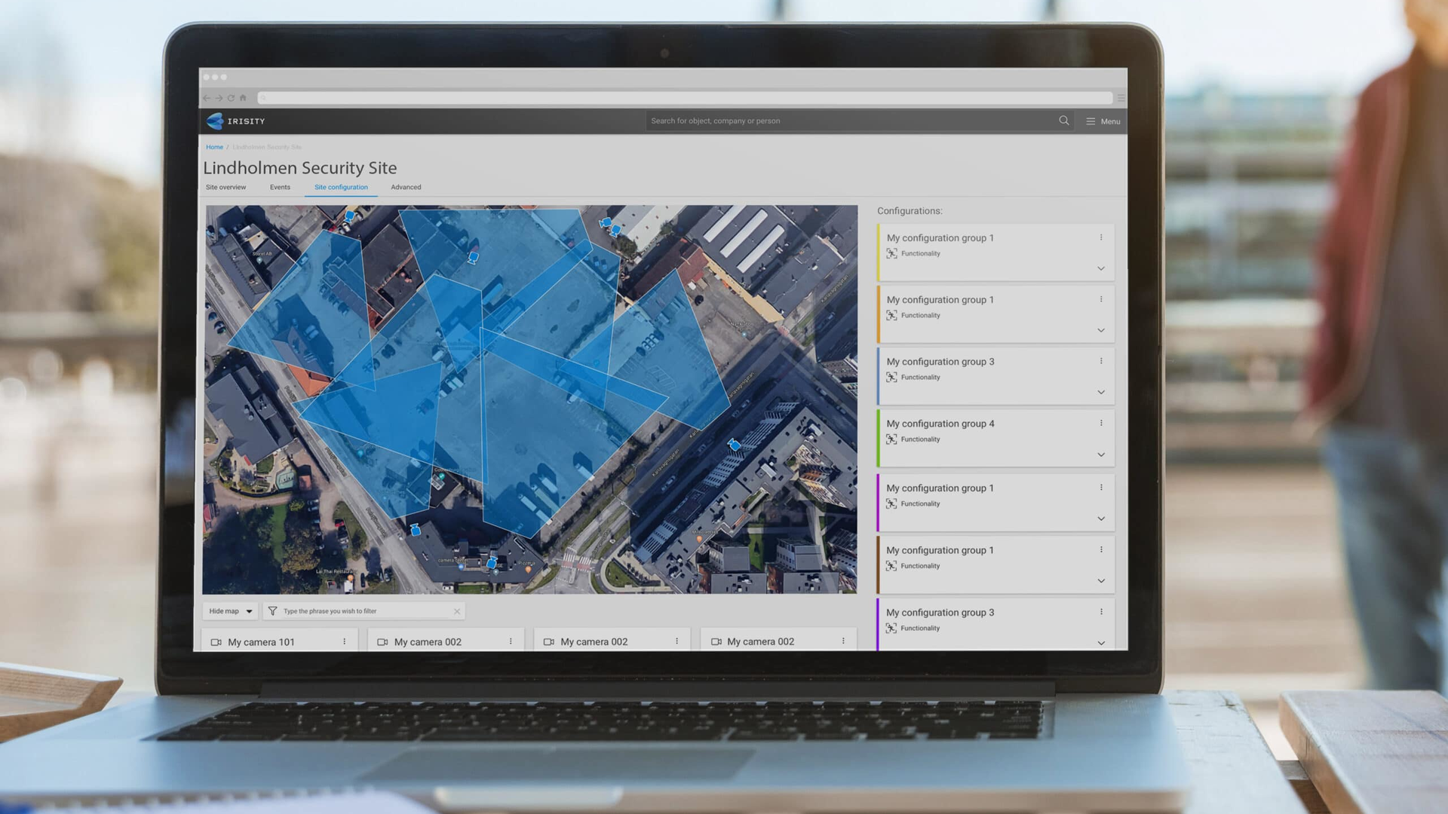
Task: Open three-dot menu on configuration group 4
Action: tap(1101, 423)
